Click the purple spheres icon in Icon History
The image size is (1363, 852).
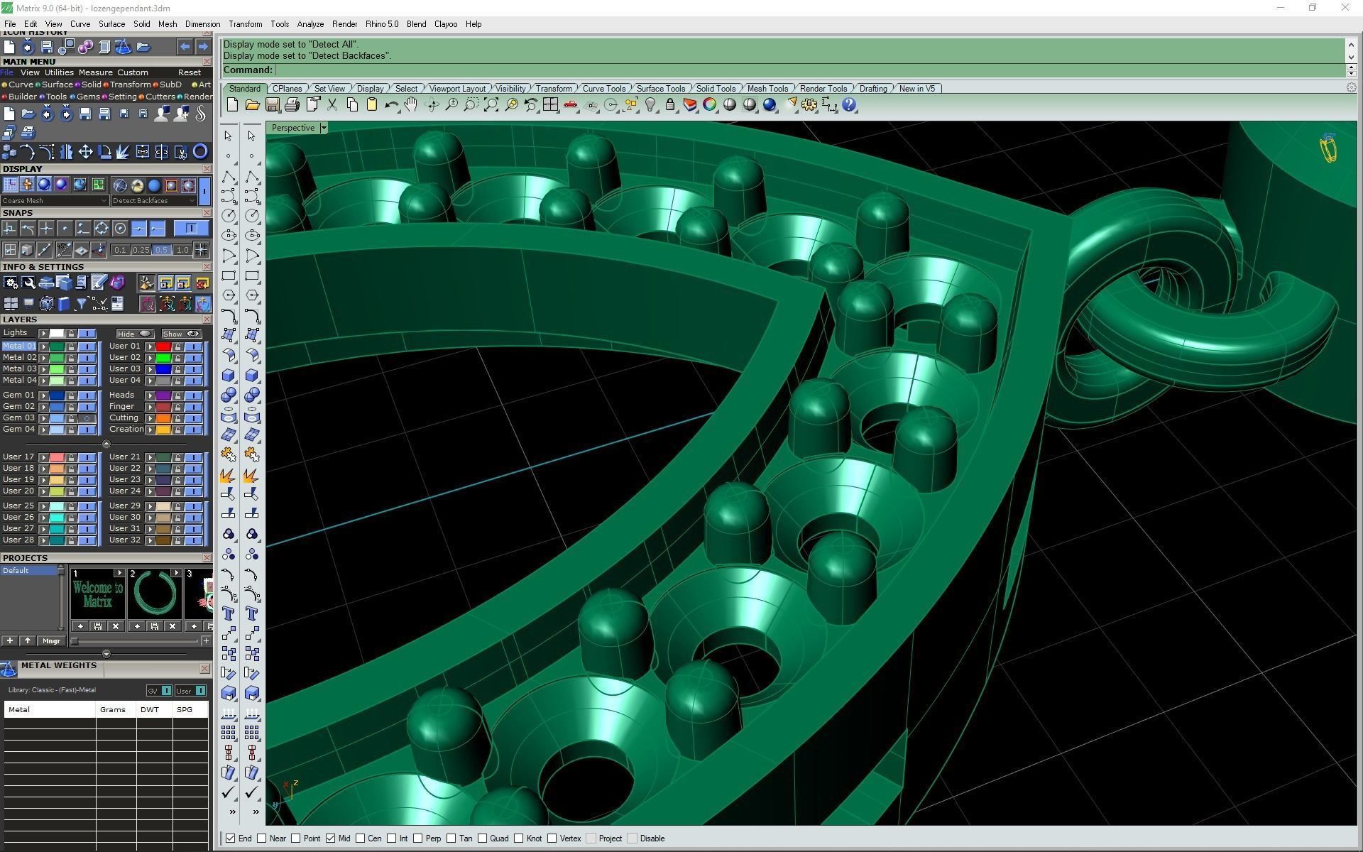click(x=85, y=48)
